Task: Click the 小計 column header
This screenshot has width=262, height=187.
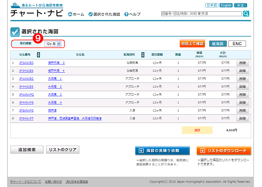Action: pyautogui.click(x=223, y=54)
